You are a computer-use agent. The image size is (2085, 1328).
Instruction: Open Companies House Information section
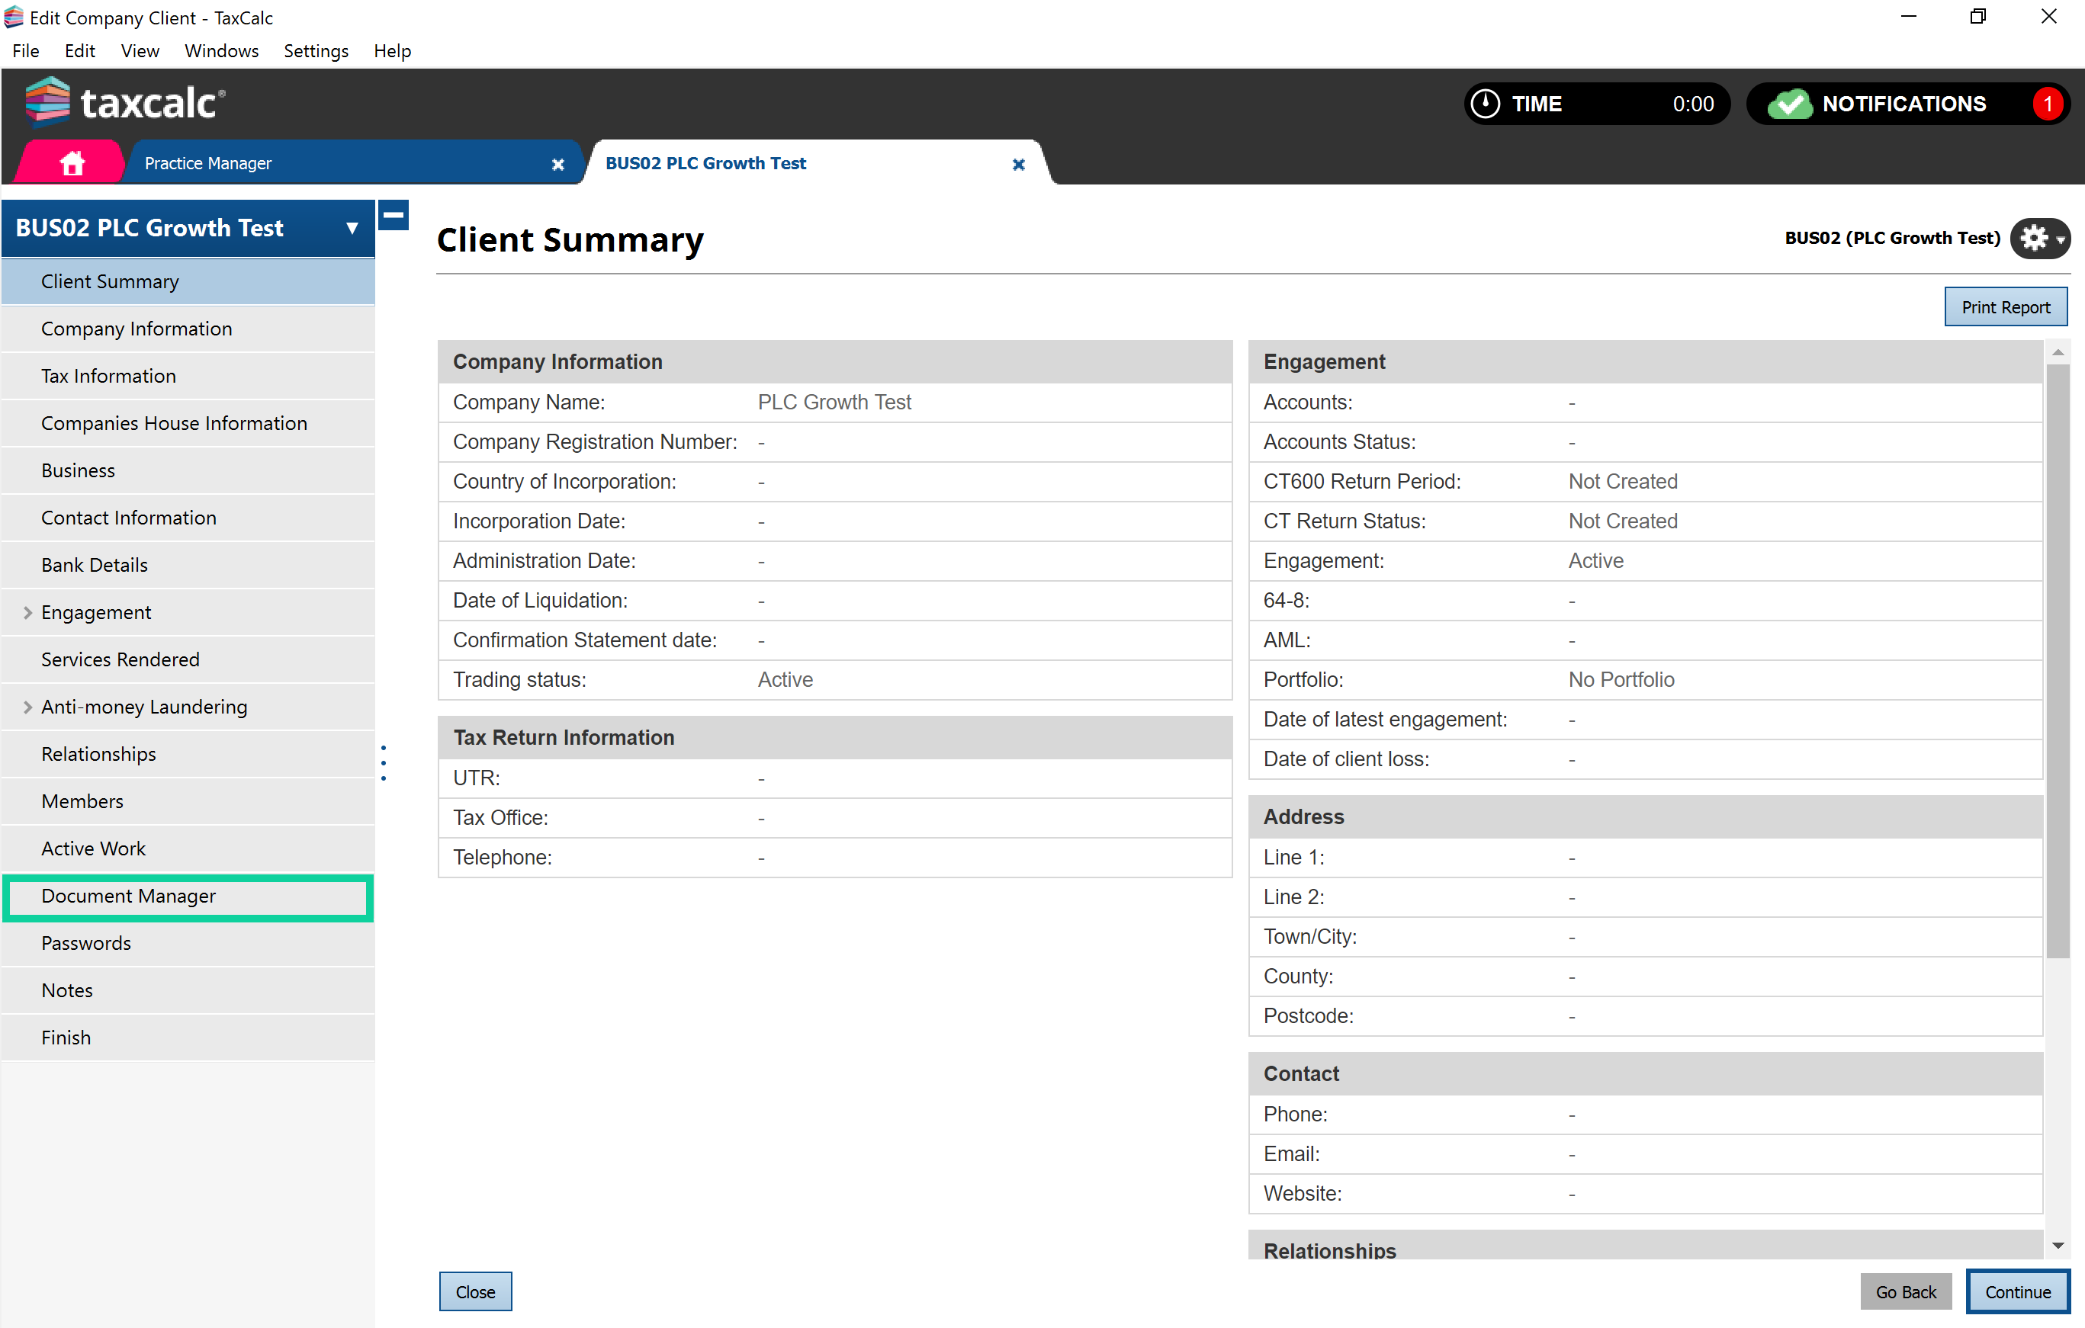click(188, 423)
